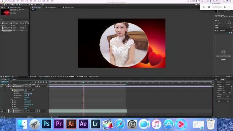
Task: Select the Rotation tool
Action: 9,5
